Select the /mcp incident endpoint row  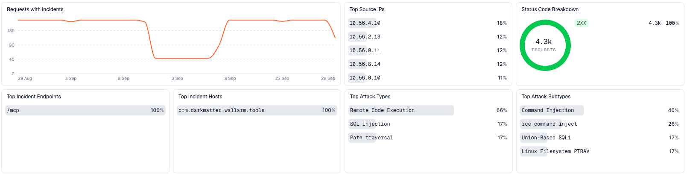(85, 110)
